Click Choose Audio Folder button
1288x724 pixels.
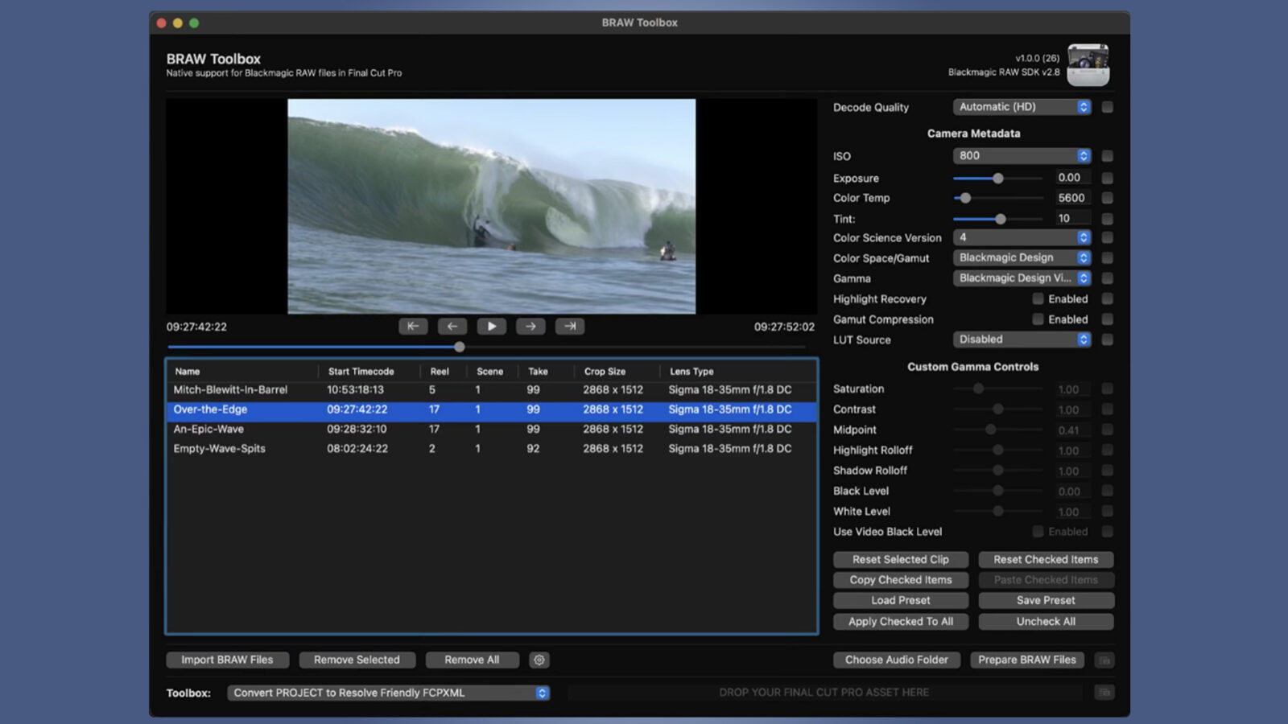pos(897,660)
